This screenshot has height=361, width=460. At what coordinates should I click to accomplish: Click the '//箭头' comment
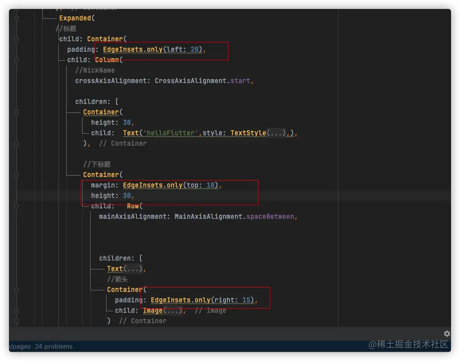[x=117, y=279]
